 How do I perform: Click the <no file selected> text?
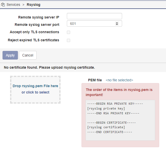point(119,80)
